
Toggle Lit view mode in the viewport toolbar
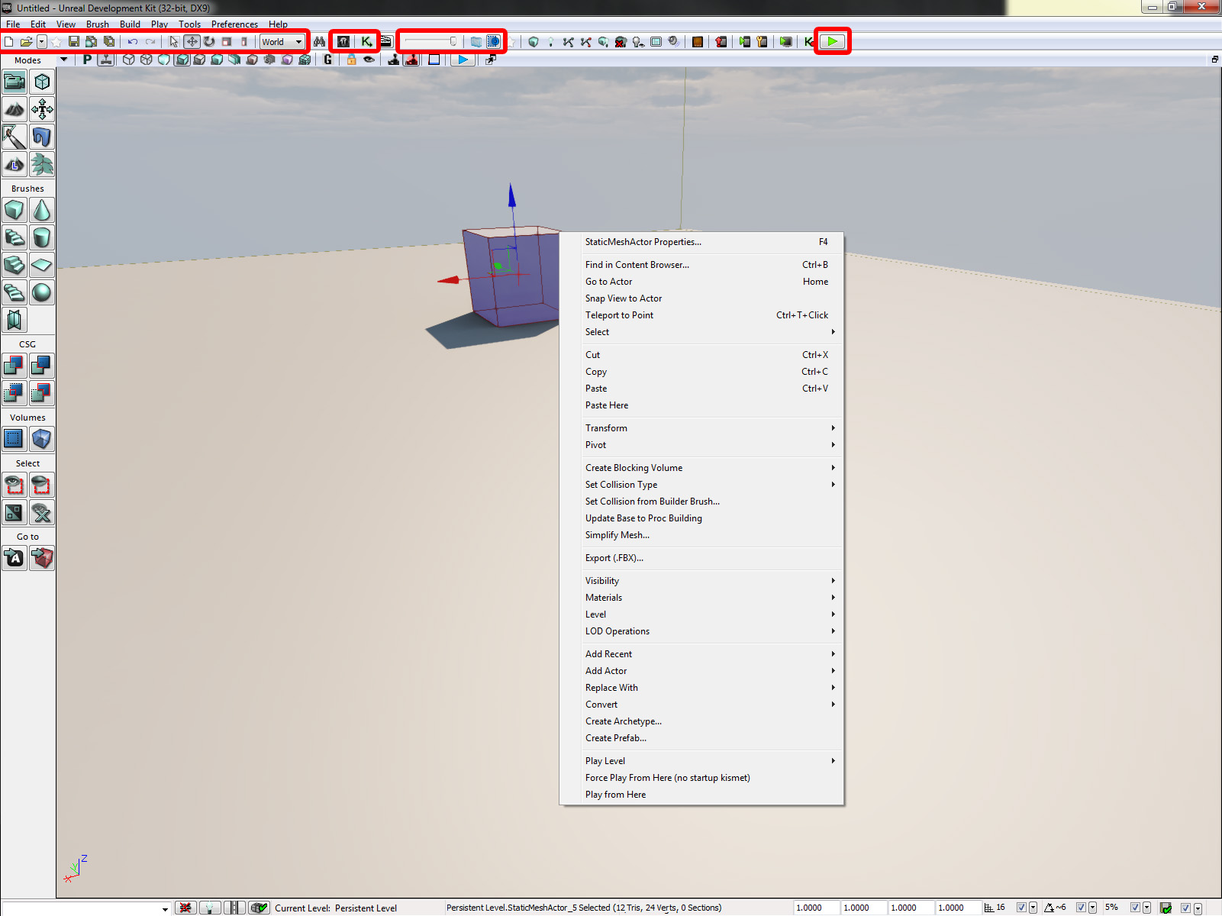(182, 60)
